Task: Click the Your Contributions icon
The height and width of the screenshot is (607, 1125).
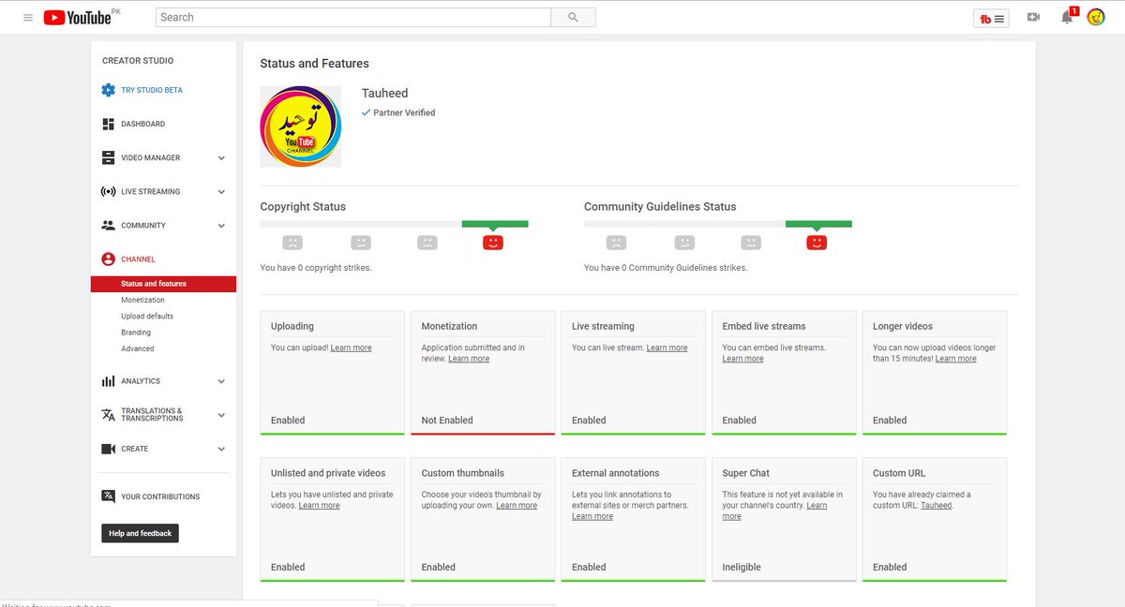Action: 109,496
